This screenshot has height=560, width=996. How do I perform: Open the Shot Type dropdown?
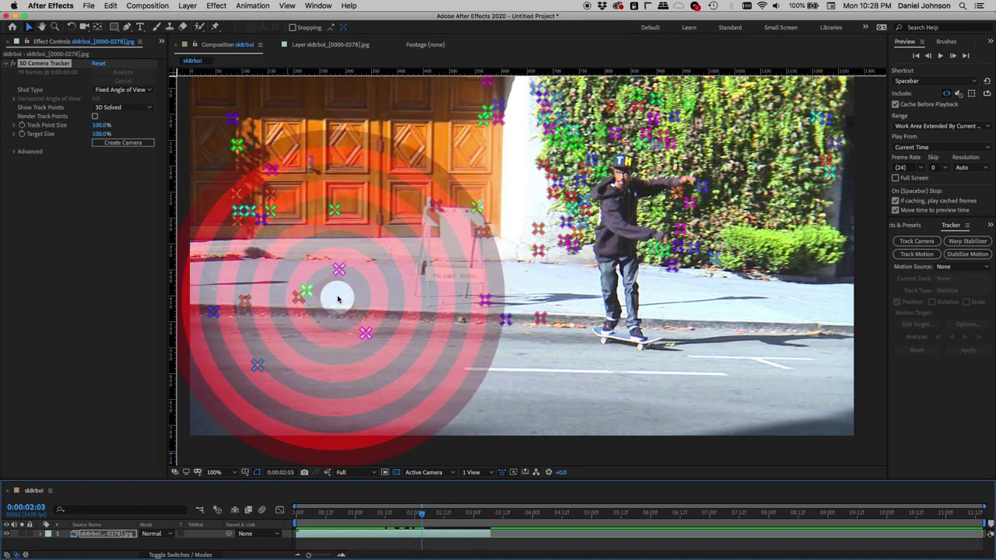[x=123, y=89]
